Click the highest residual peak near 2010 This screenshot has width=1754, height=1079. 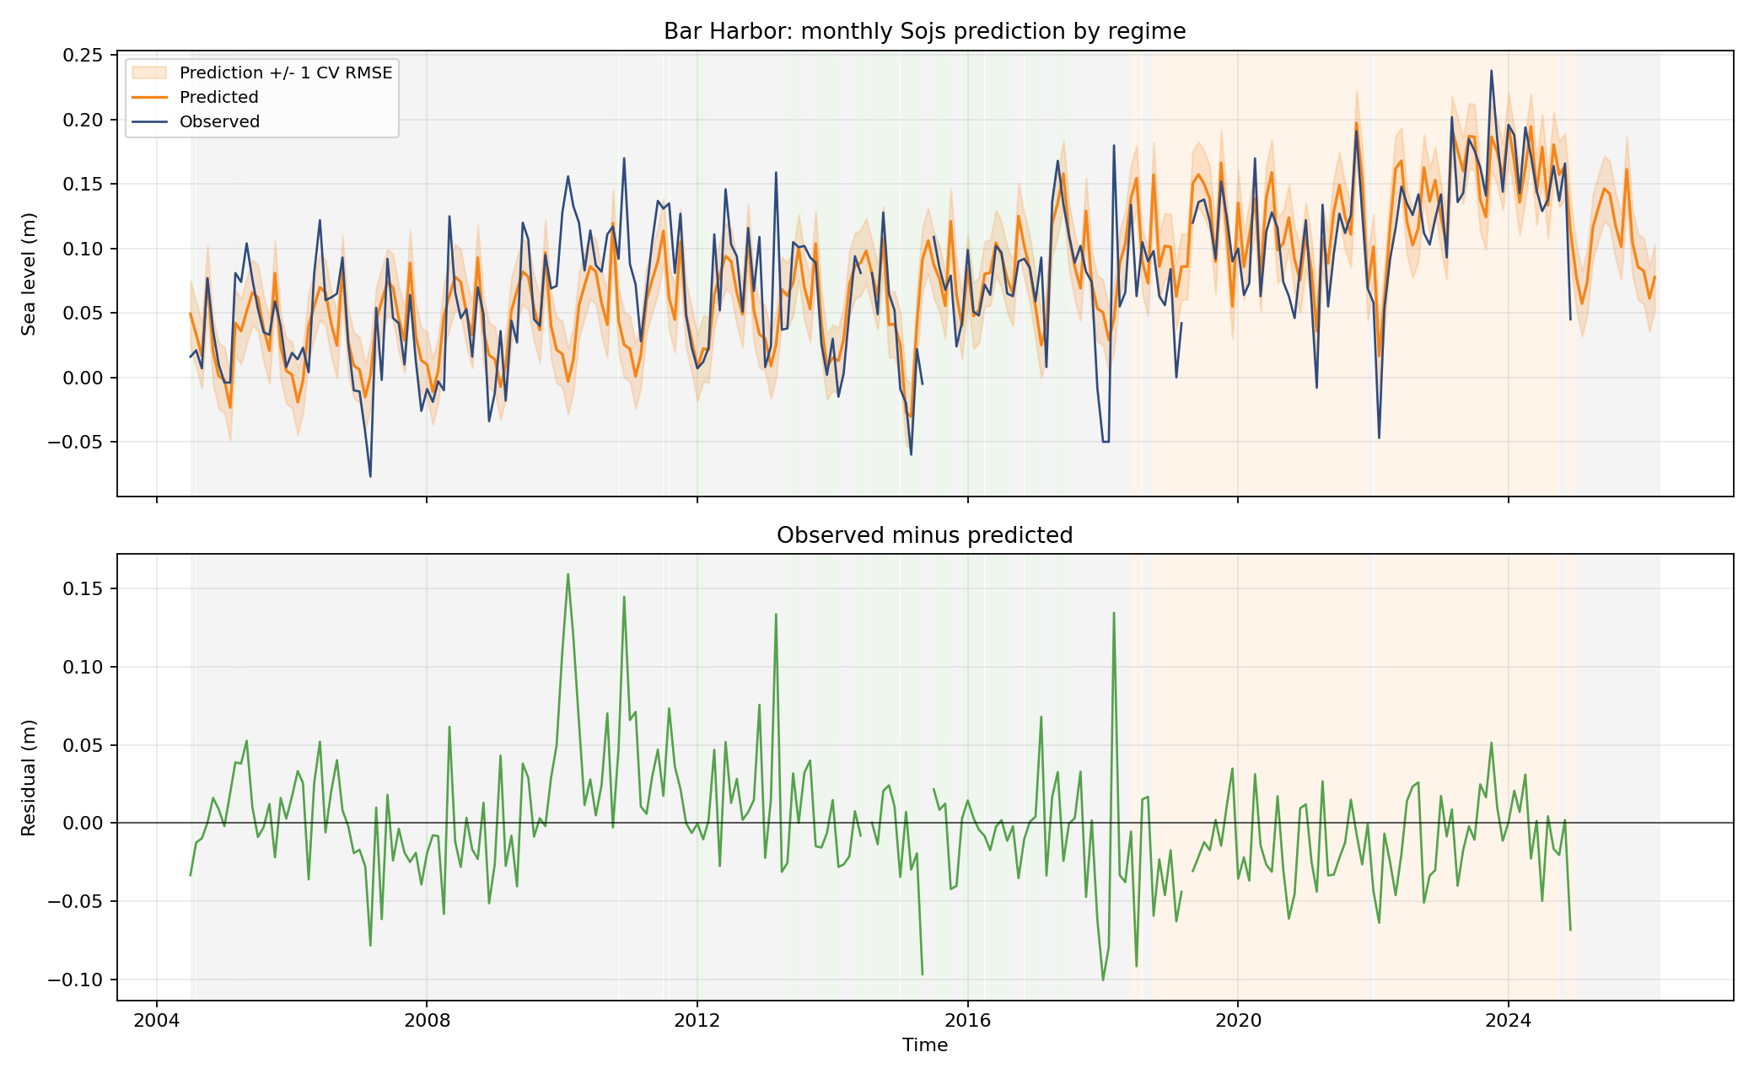[568, 575]
